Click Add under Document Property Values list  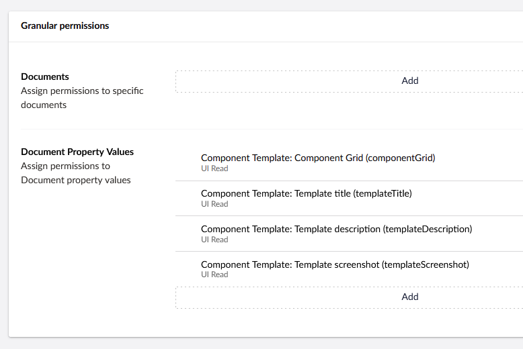point(409,297)
